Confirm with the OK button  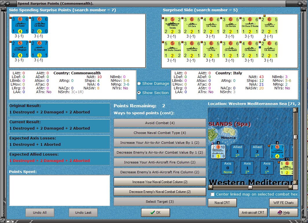click(155, 213)
